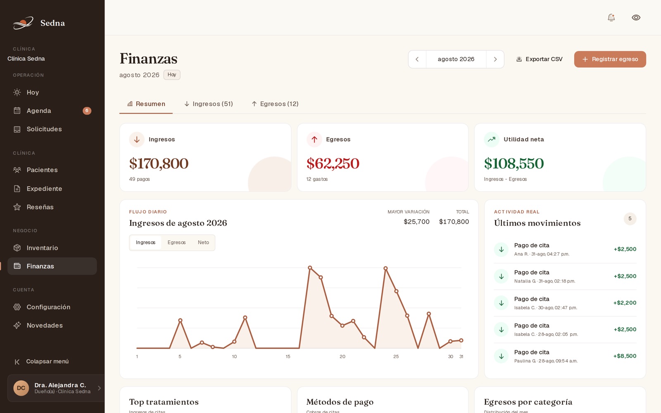The image size is (661, 413).
Task: Click Registrar egreso button
Action: point(610,59)
